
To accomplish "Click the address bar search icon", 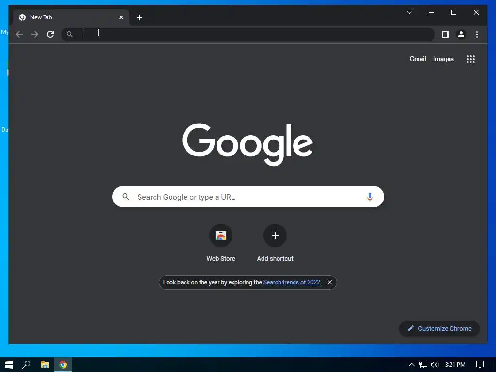I will point(70,34).
